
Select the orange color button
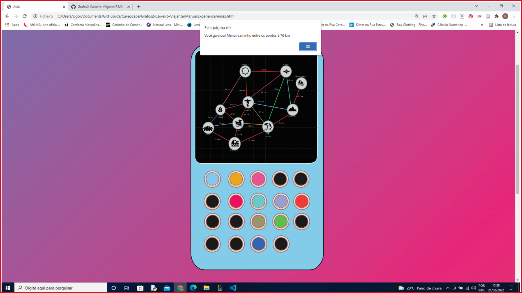point(236,179)
